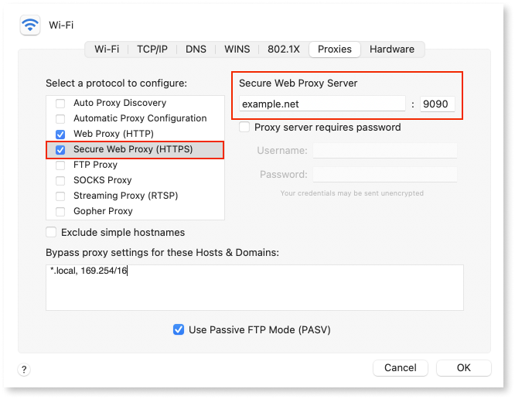The width and height of the screenshot is (515, 399).
Task: Switch to the DNS tab
Action: pyautogui.click(x=196, y=49)
